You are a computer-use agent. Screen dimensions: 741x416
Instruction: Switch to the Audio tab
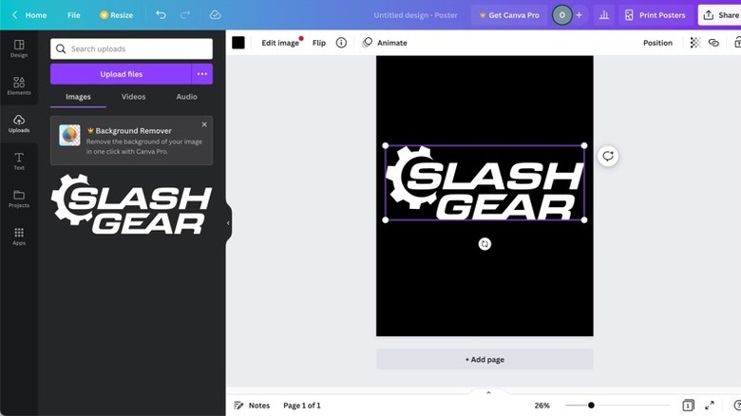(186, 97)
